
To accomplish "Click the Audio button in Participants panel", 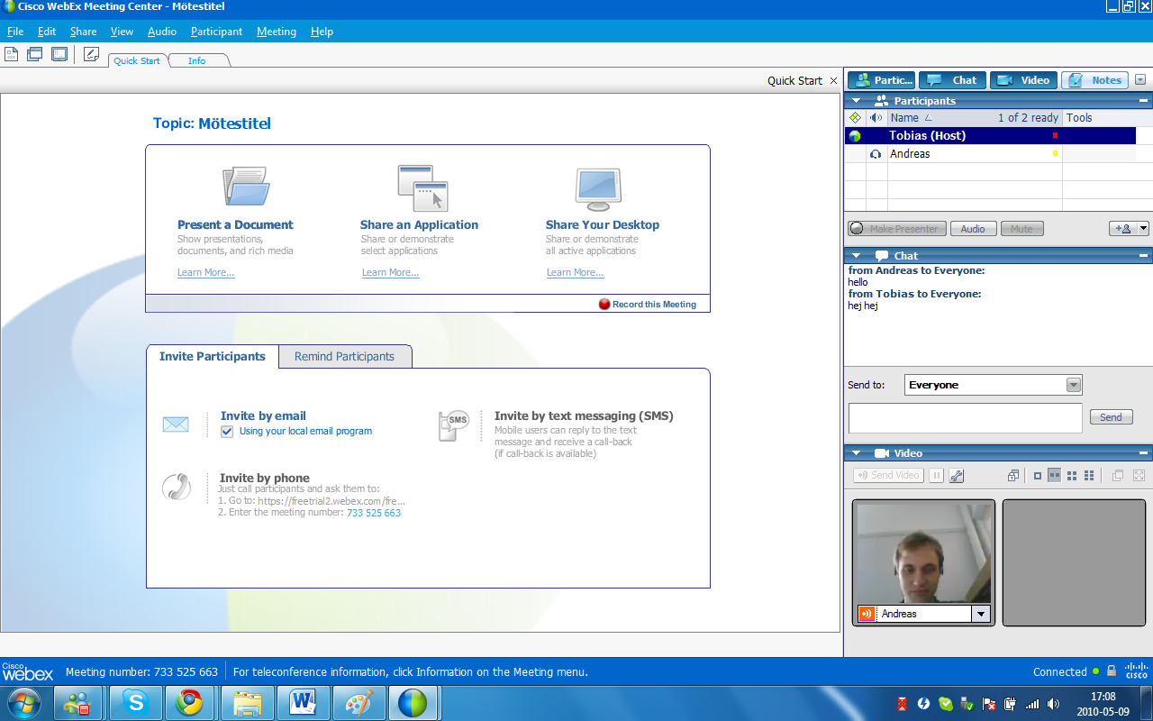I will pyautogui.click(x=973, y=229).
